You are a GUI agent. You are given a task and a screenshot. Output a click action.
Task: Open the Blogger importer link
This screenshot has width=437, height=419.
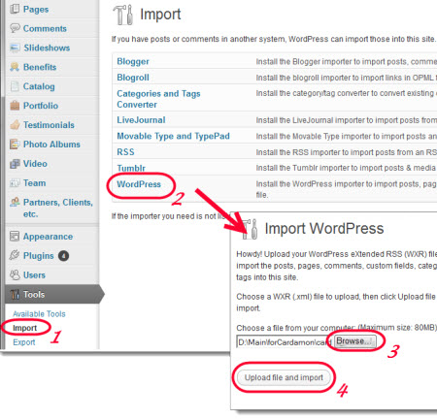coord(133,61)
